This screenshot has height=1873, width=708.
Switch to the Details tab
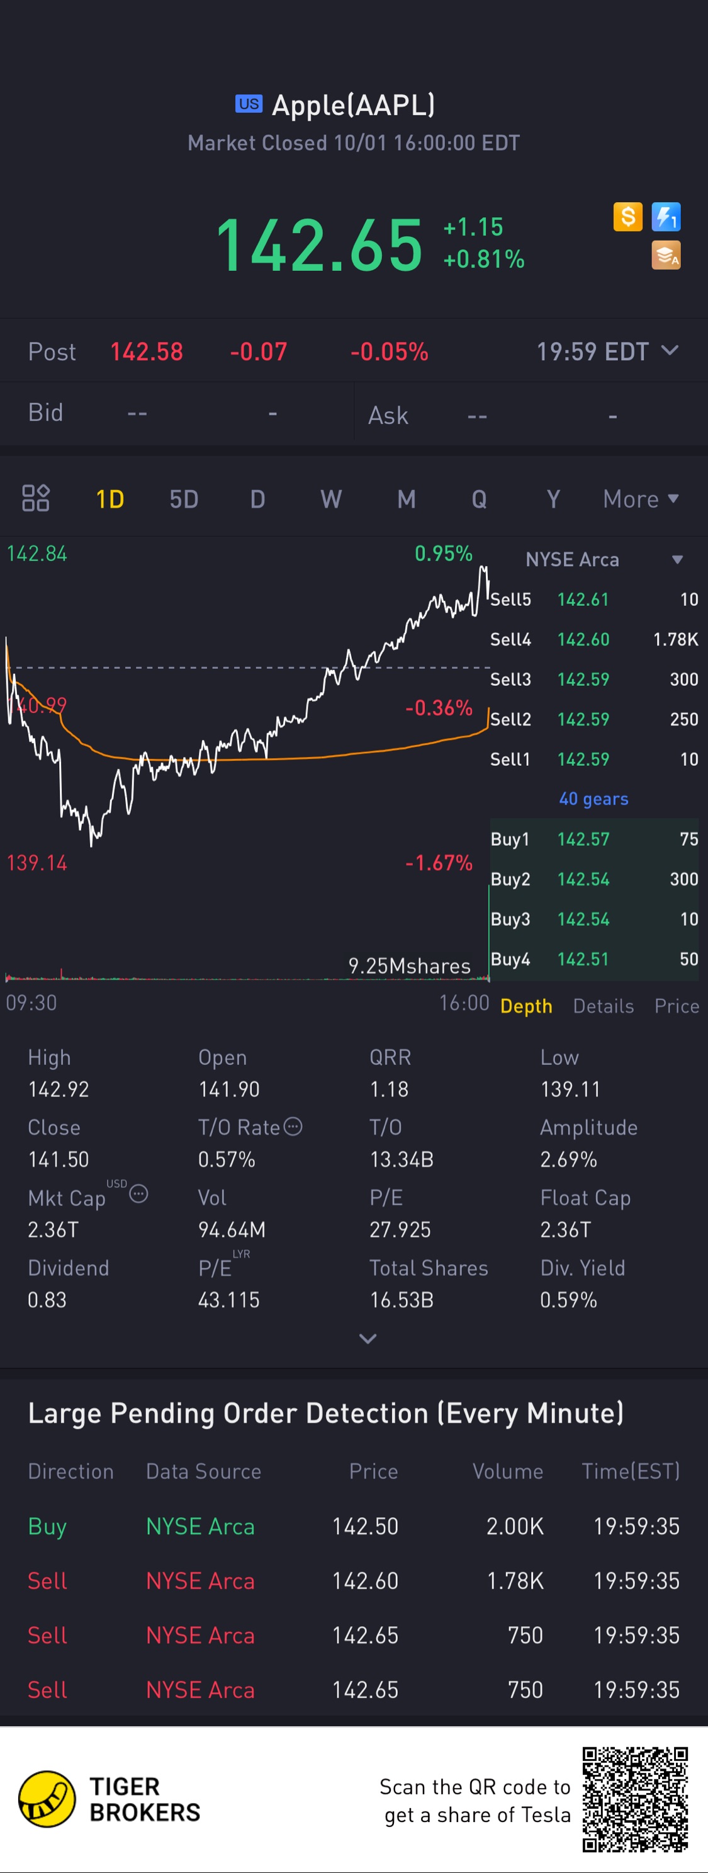pyautogui.click(x=604, y=1006)
